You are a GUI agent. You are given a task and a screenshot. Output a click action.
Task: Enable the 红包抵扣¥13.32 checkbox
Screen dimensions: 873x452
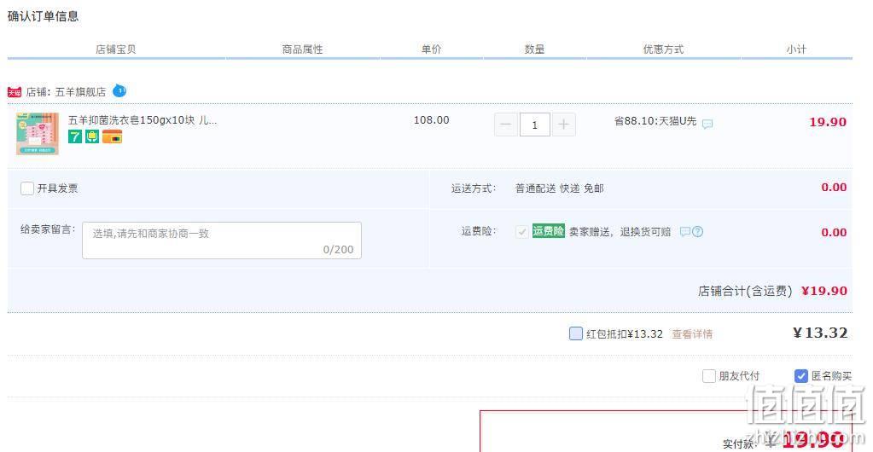576,333
